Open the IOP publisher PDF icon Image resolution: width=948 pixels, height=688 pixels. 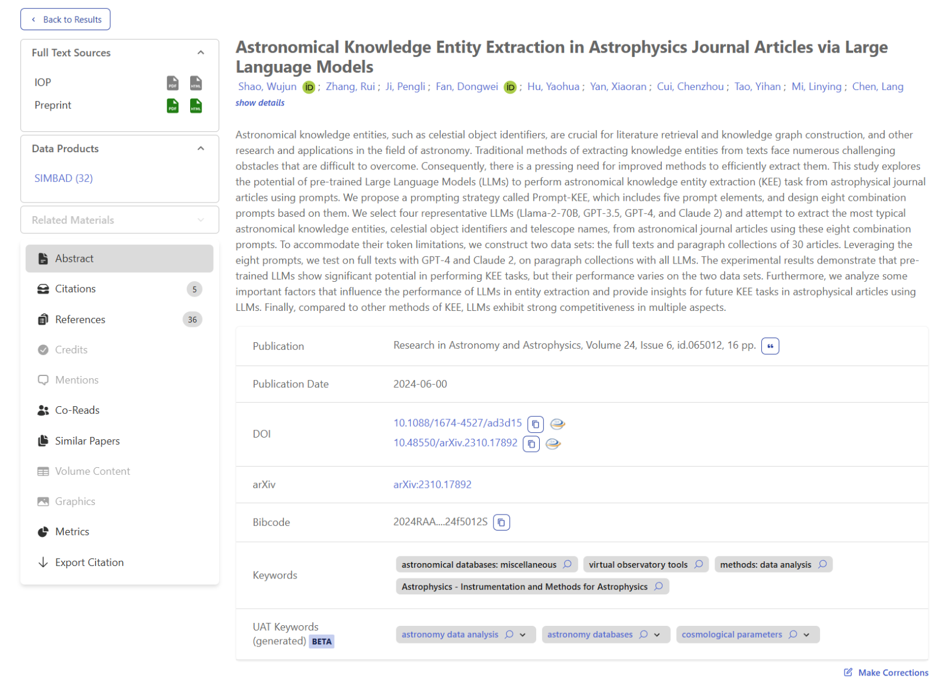point(172,83)
